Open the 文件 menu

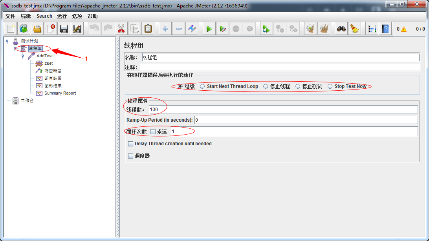10,16
